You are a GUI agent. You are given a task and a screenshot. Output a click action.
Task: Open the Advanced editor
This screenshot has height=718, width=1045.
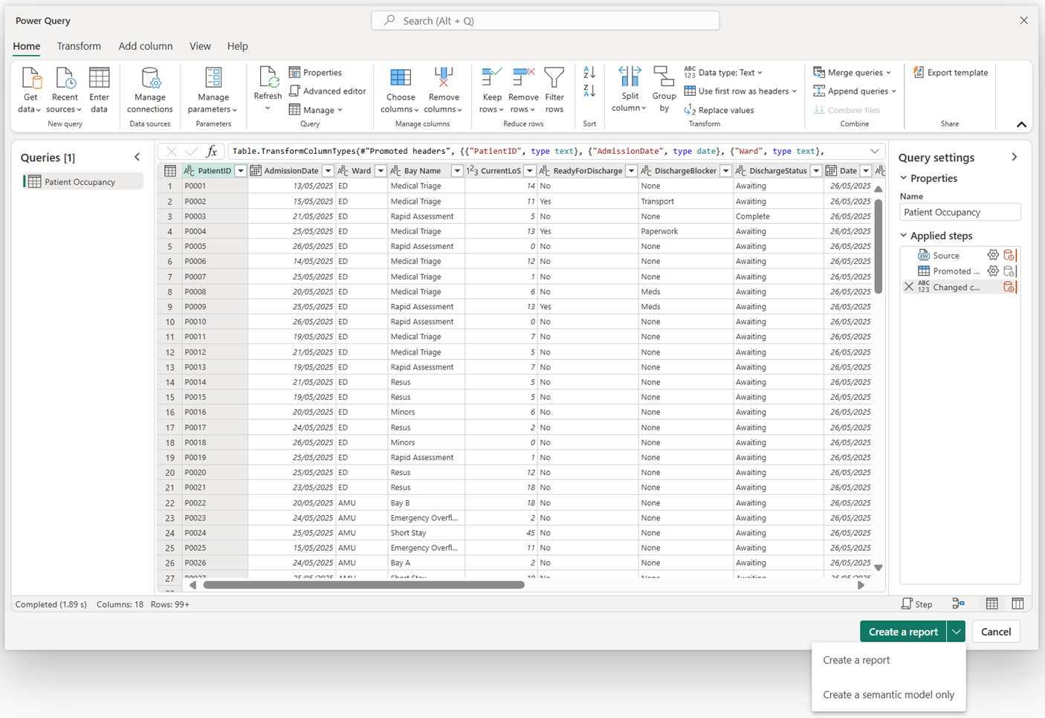(x=327, y=91)
